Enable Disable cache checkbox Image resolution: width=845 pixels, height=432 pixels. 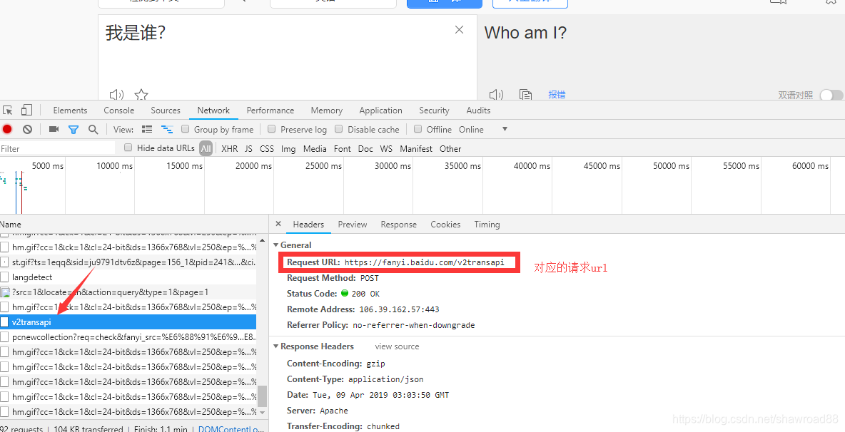pyautogui.click(x=338, y=129)
